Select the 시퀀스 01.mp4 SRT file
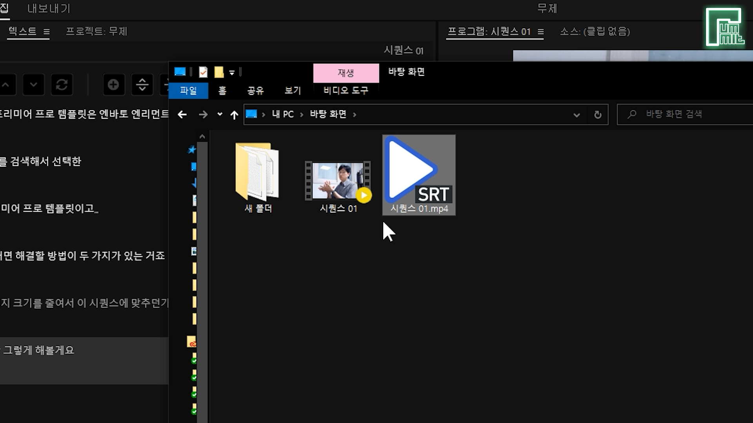The height and width of the screenshot is (423, 753). tap(418, 174)
